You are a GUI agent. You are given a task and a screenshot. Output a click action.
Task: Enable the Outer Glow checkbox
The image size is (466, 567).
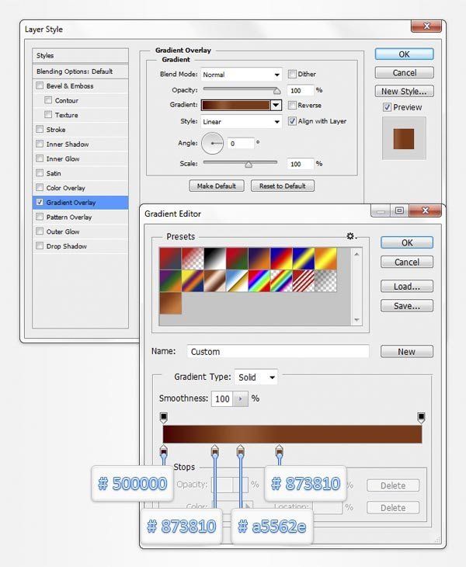[40, 231]
